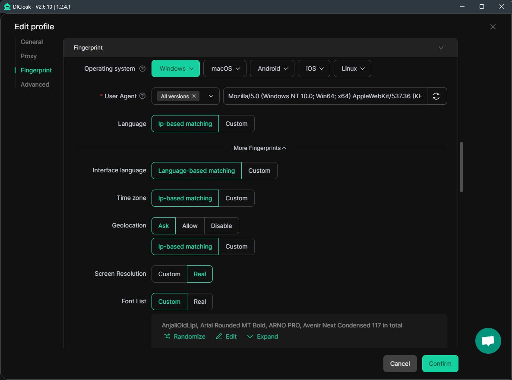Set Language to Ip-based matching
This screenshot has width=512, height=380.
tap(185, 124)
